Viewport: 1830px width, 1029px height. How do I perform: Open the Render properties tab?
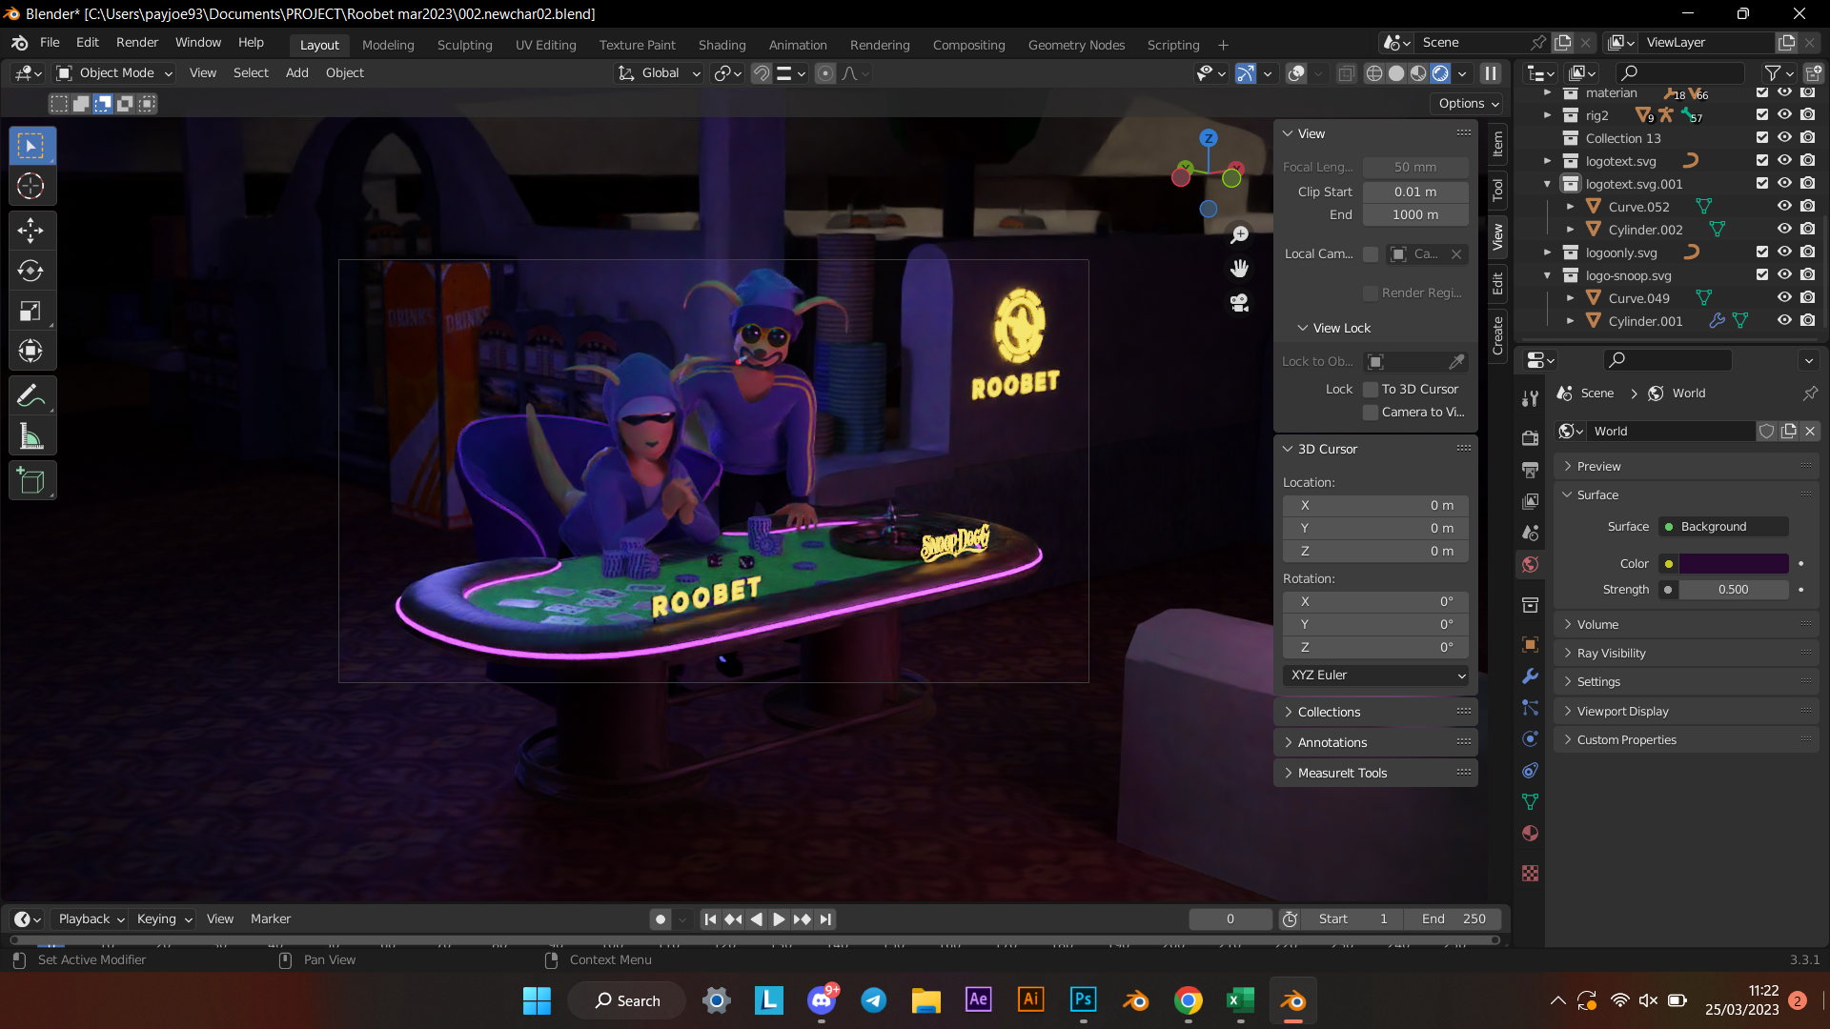1530,438
